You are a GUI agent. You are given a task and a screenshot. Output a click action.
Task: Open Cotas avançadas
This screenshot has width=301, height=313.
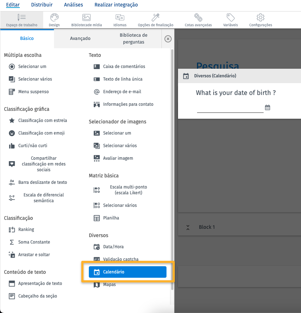pyautogui.click(x=198, y=20)
